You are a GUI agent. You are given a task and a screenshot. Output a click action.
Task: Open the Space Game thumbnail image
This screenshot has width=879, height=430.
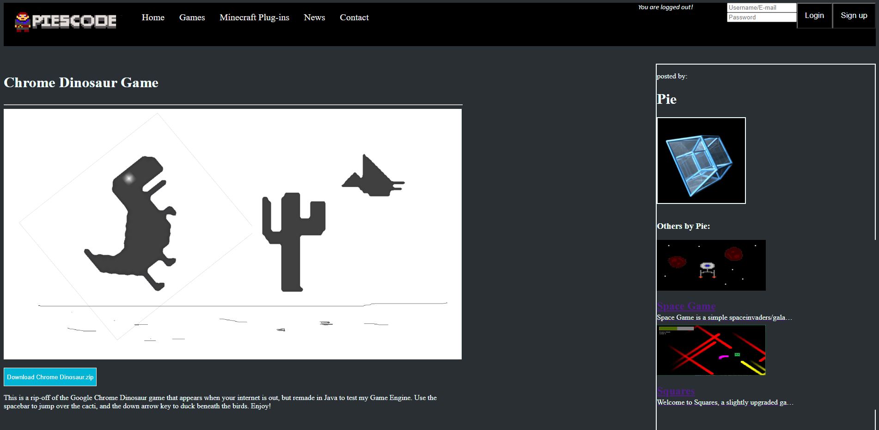click(x=711, y=265)
